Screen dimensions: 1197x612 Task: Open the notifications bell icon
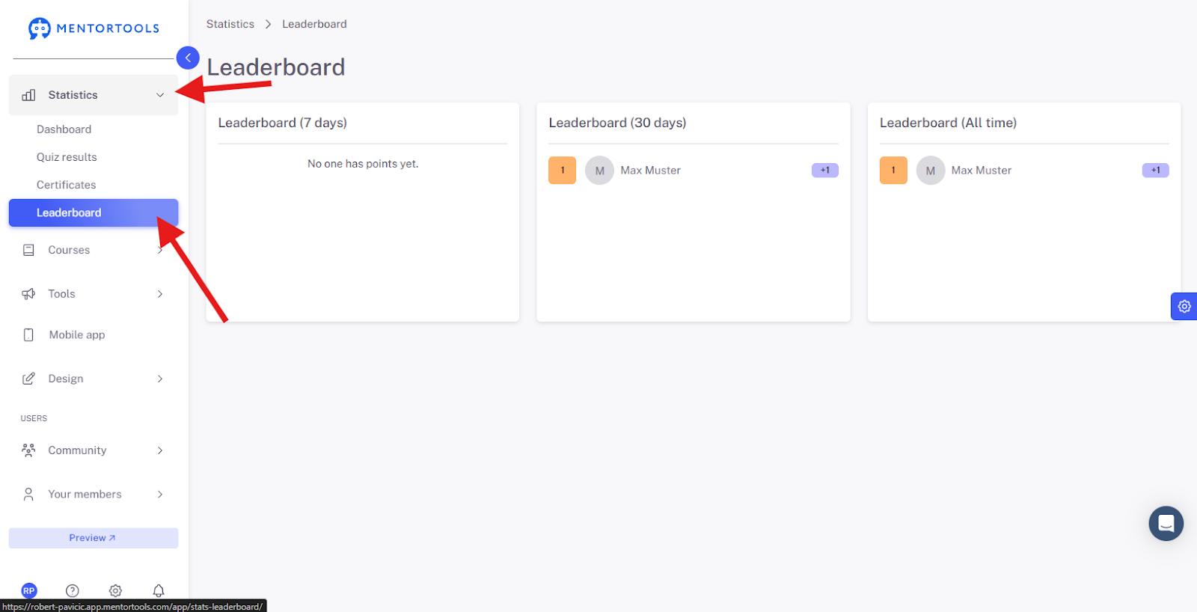(159, 590)
